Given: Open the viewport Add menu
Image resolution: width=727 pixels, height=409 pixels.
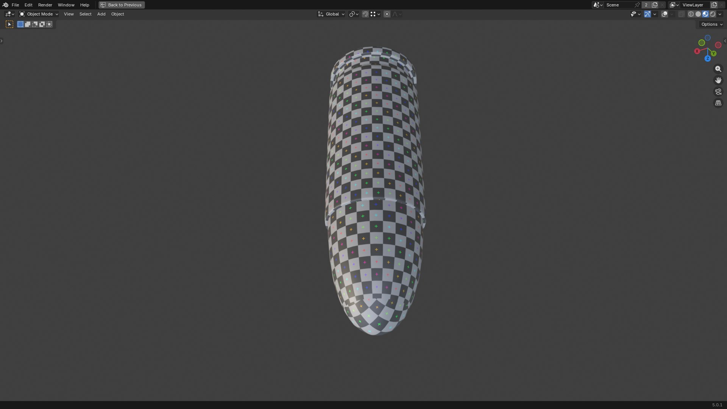Looking at the screenshot, I should 101,14.
